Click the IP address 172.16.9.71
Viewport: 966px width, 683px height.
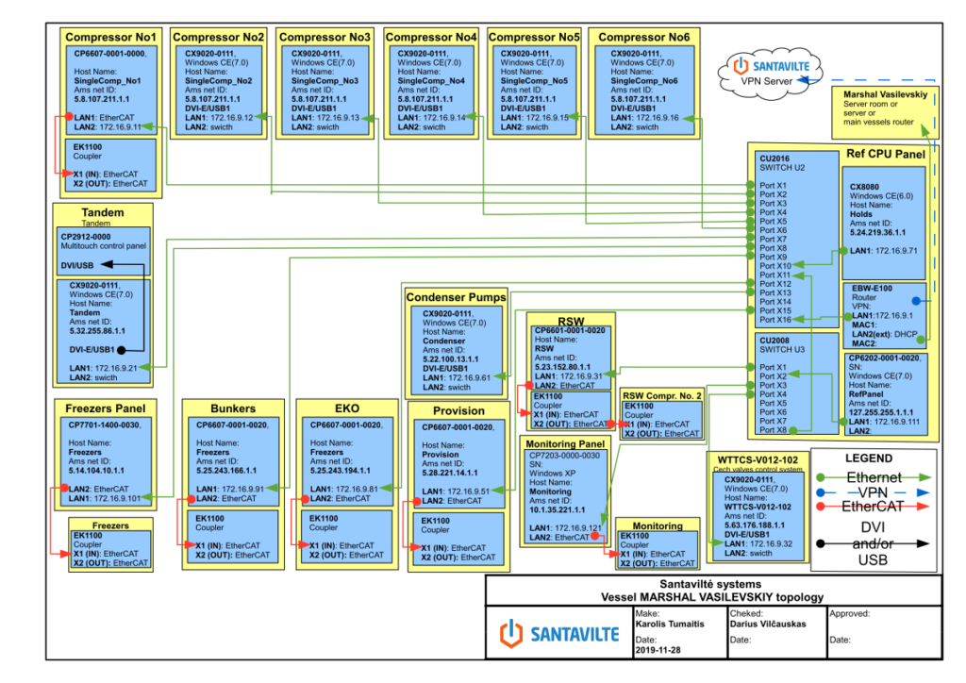click(x=896, y=251)
